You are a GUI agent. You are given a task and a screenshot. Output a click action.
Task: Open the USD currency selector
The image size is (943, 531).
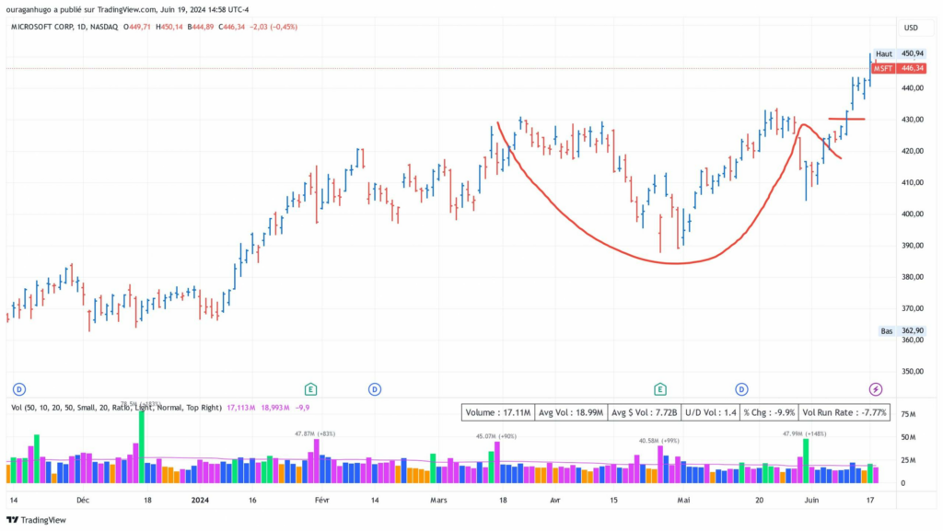coord(911,28)
